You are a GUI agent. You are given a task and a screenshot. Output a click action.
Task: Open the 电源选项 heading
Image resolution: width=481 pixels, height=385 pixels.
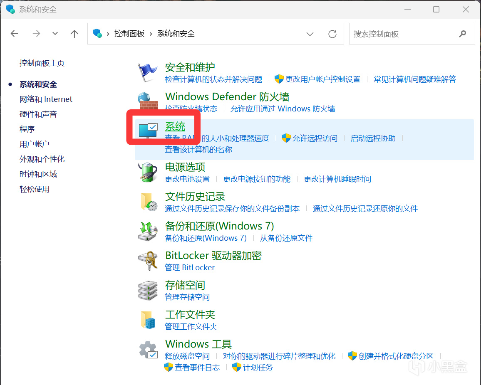[x=185, y=167]
